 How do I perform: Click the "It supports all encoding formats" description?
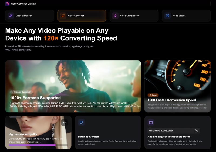pos(73,105)
